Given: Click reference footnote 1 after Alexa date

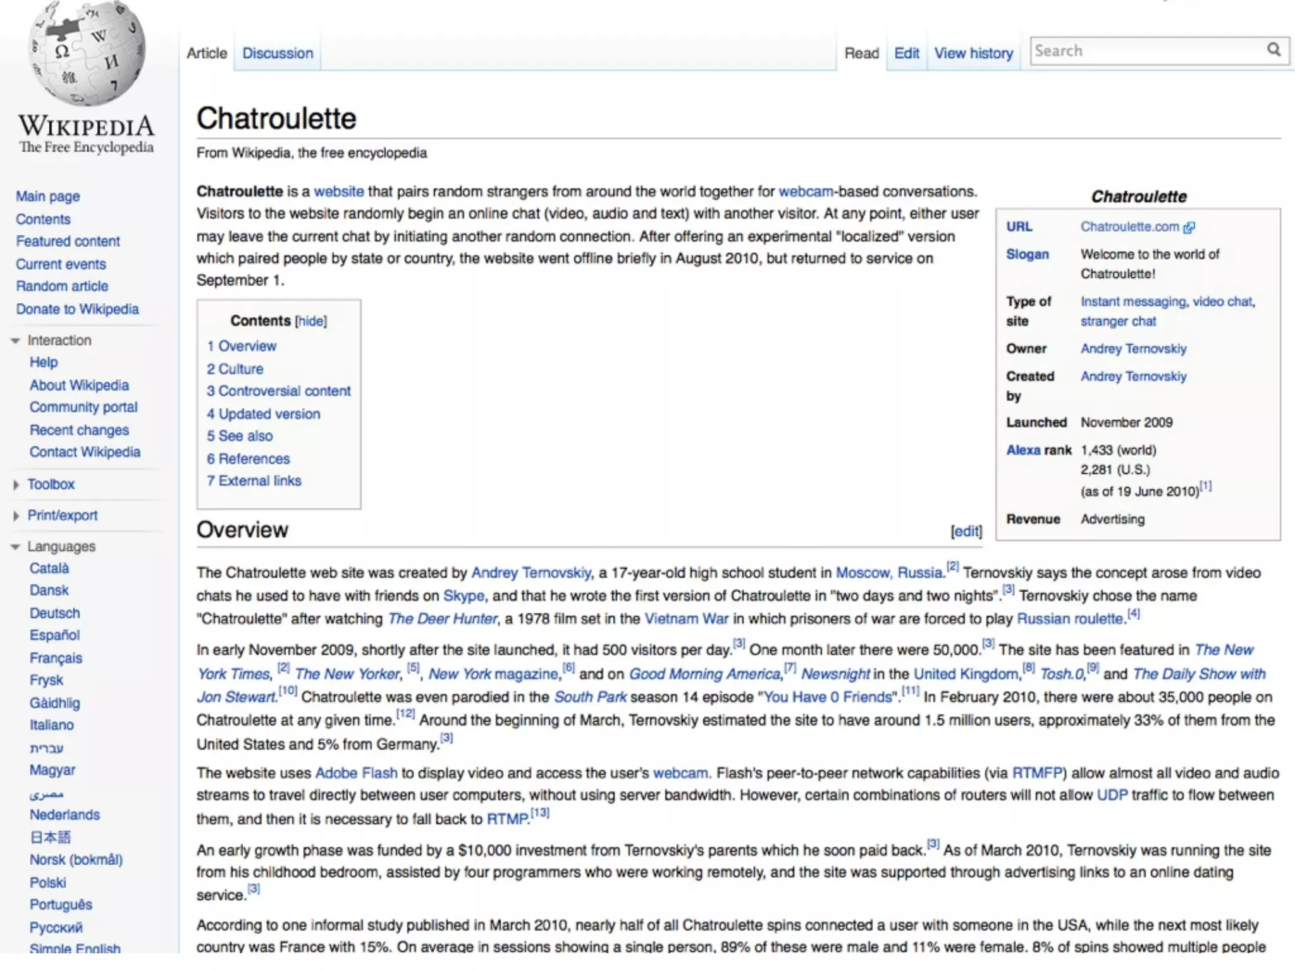Looking at the screenshot, I should (1206, 486).
